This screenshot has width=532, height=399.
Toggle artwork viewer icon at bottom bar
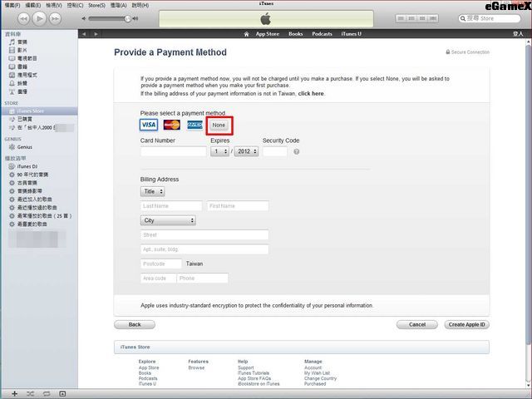pos(62,393)
